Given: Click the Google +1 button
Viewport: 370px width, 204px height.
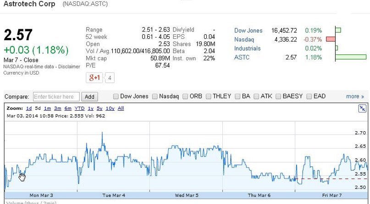Looking at the screenshot, I should (x=94, y=78).
